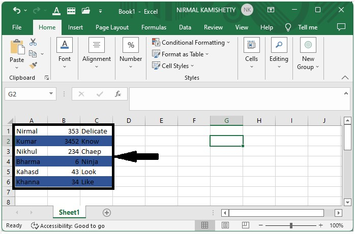Viewport: 355px width, 234px height.
Task: Click the table grid icon in title bar
Action: pyautogui.click(x=71, y=11)
